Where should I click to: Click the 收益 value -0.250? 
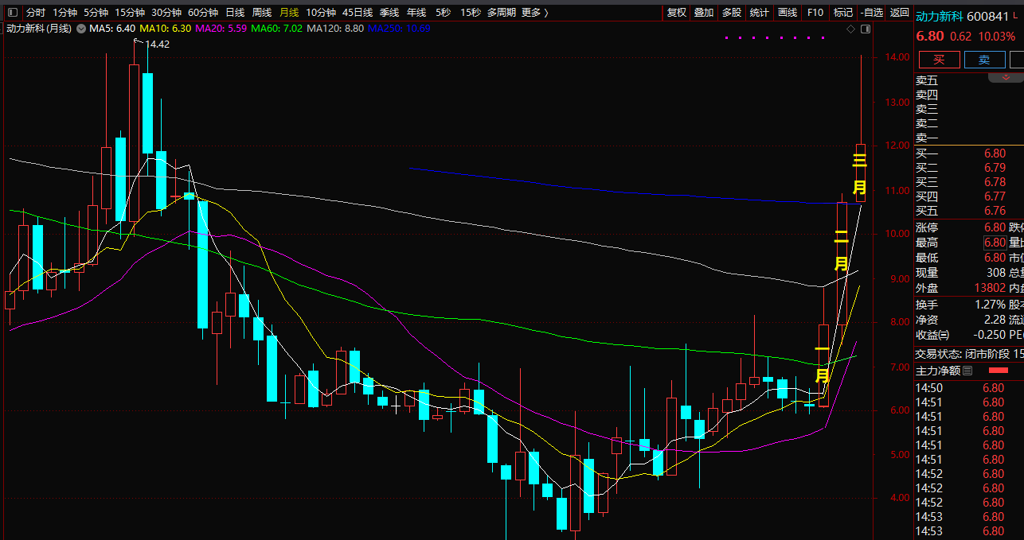click(x=989, y=335)
